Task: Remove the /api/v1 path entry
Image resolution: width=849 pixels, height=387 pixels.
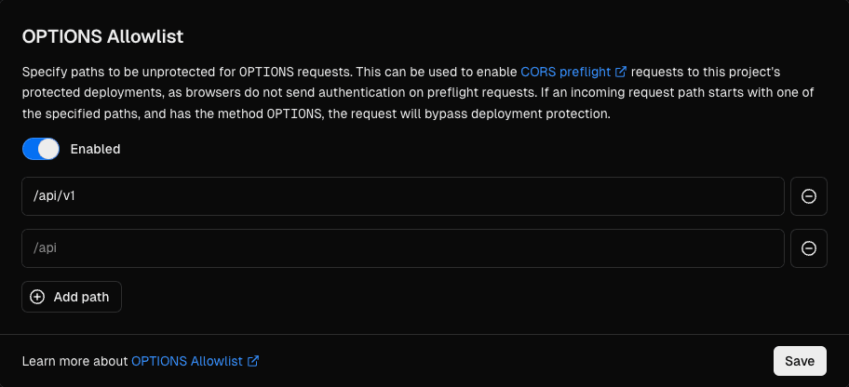Action: click(809, 196)
